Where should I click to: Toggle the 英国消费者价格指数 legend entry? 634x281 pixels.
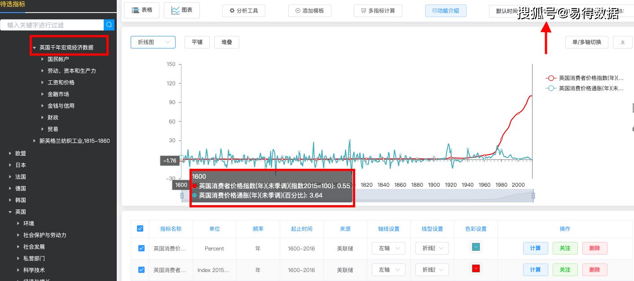(x=585, y=78)
